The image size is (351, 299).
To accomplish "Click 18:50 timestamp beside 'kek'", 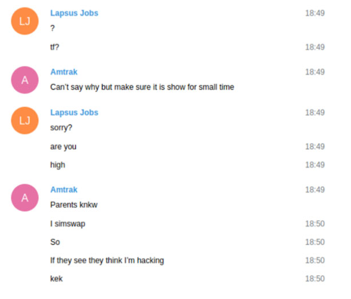I will click(315, 278).
